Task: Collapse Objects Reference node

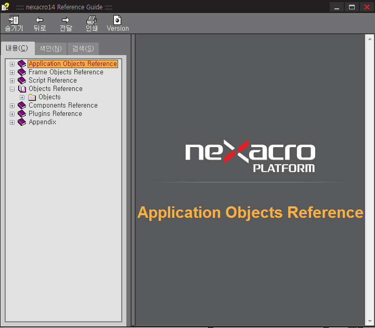Action: click(x=12, y=89)
